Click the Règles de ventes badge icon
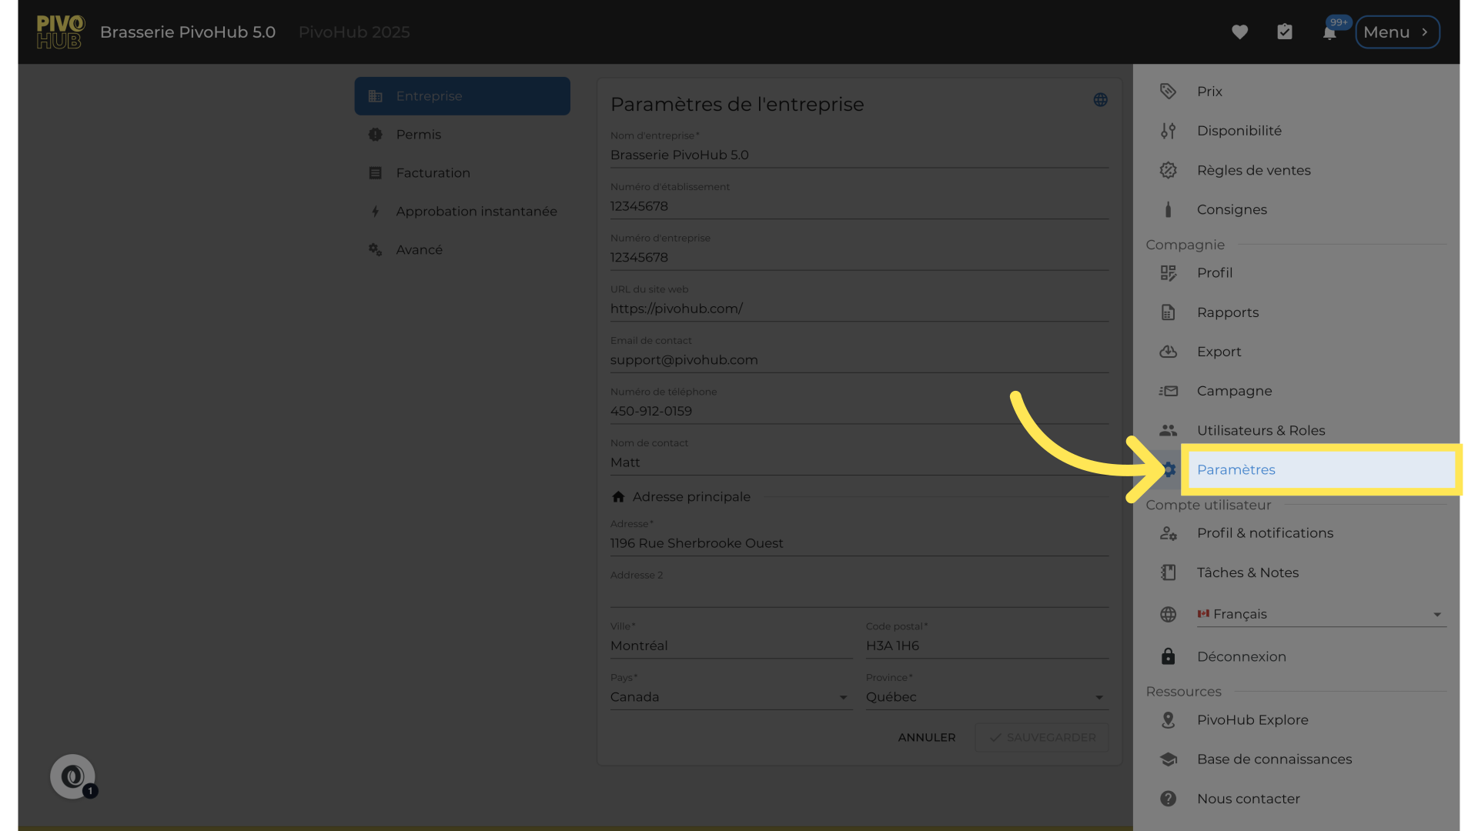 point(1168,170)
